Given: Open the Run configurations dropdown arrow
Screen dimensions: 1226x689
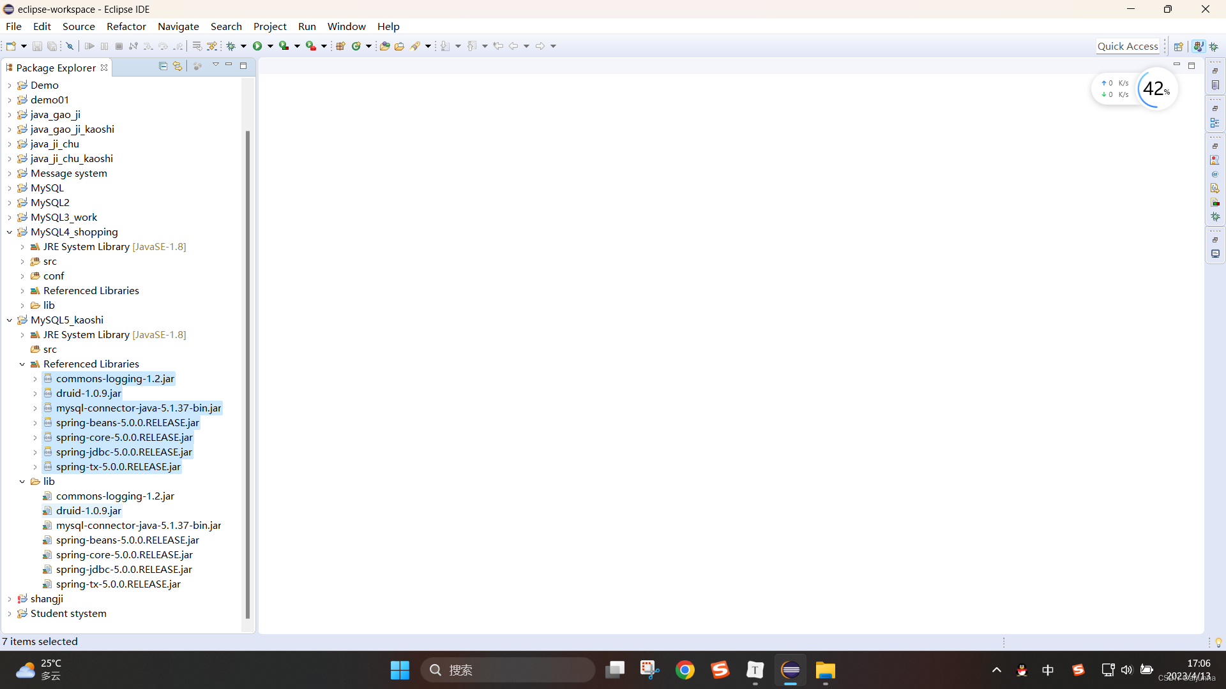Looking at the screenshot, I should [x=270, y=46].
